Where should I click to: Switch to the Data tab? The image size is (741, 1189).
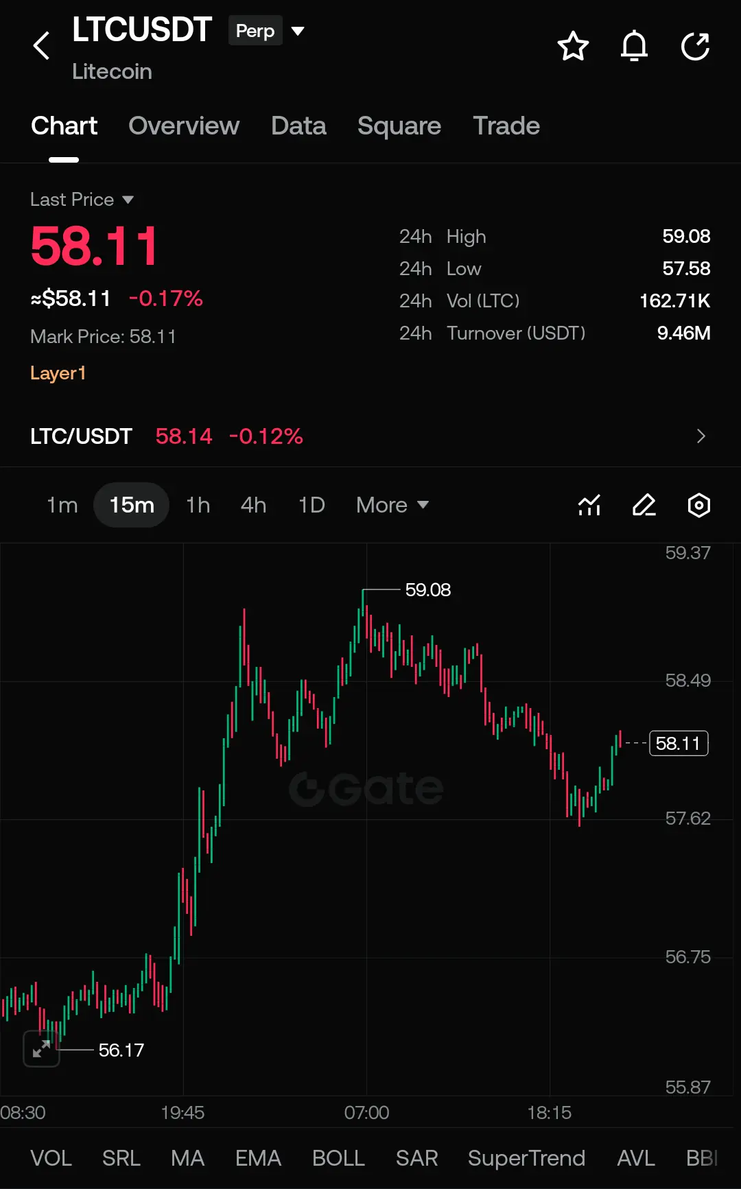298,126
